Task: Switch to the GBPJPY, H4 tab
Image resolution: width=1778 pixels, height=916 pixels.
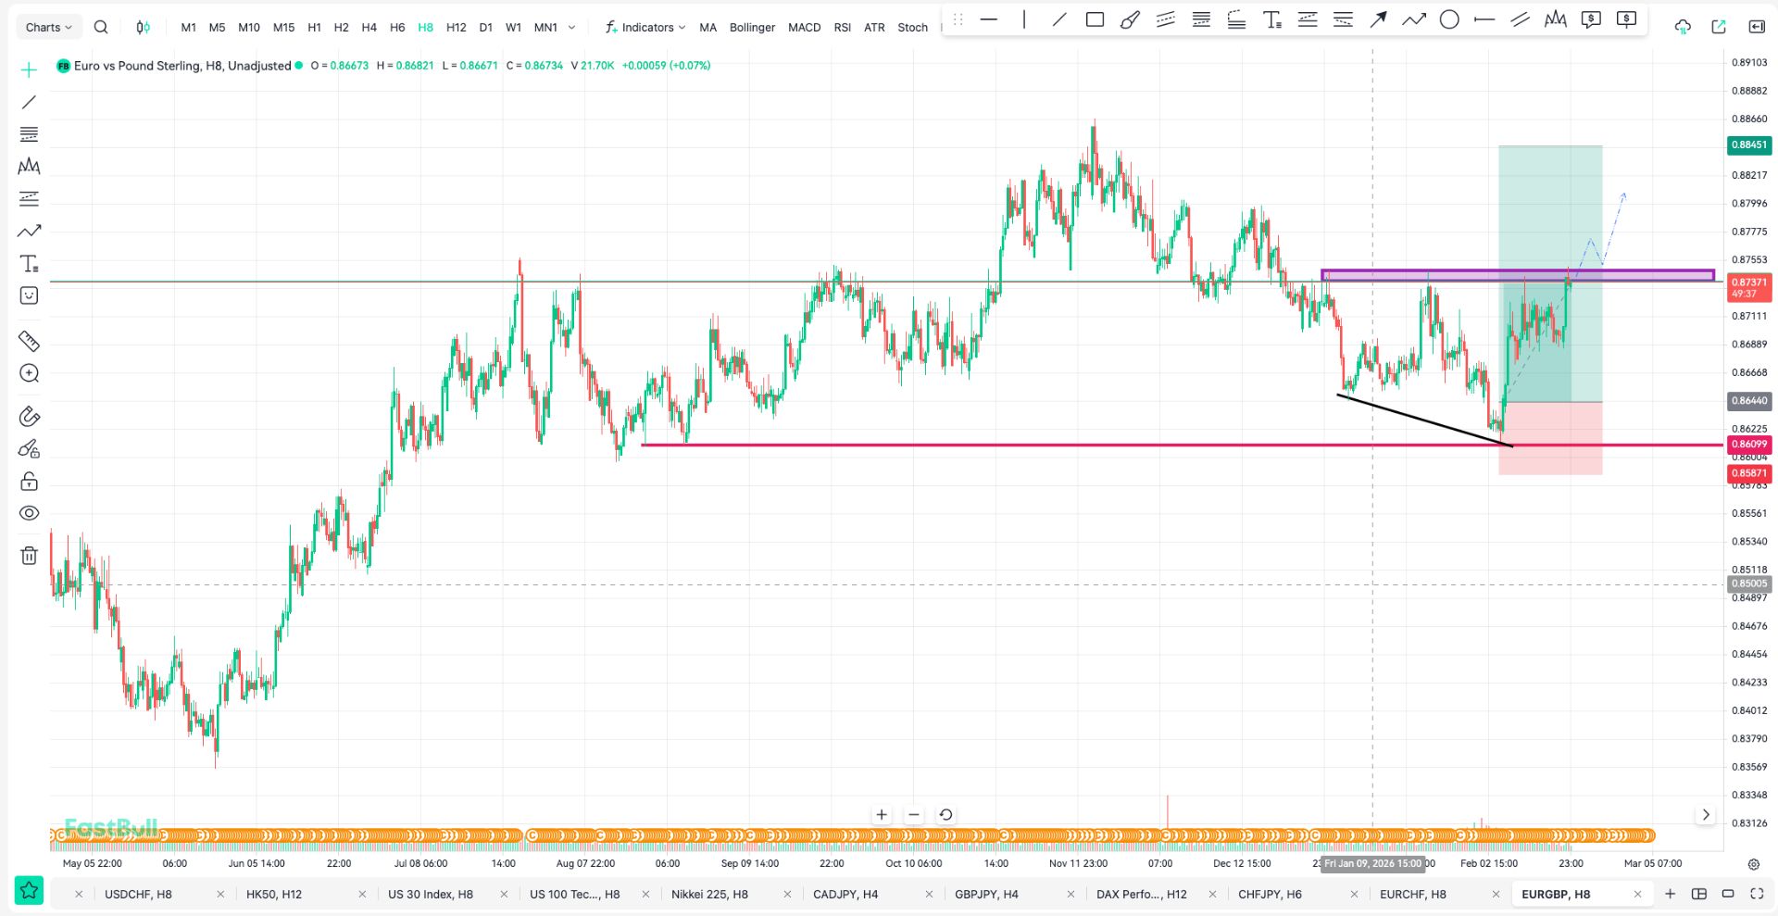Action: pyautogui.click(x=986, y=894)
